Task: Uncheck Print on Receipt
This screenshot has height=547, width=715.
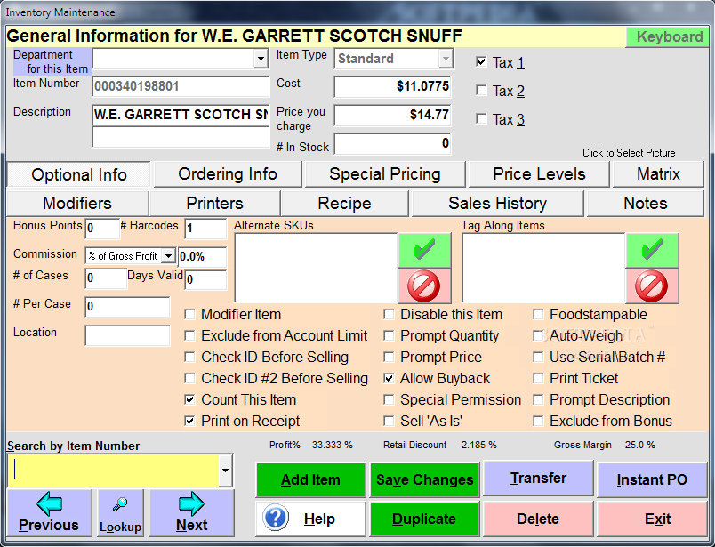Action: pyautogui.click(x=189, y=421)
